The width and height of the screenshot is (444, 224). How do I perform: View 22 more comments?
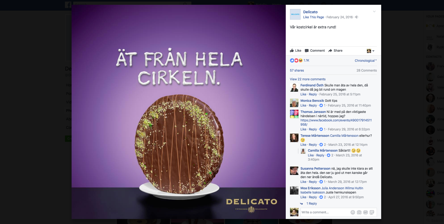pos(307,79)
